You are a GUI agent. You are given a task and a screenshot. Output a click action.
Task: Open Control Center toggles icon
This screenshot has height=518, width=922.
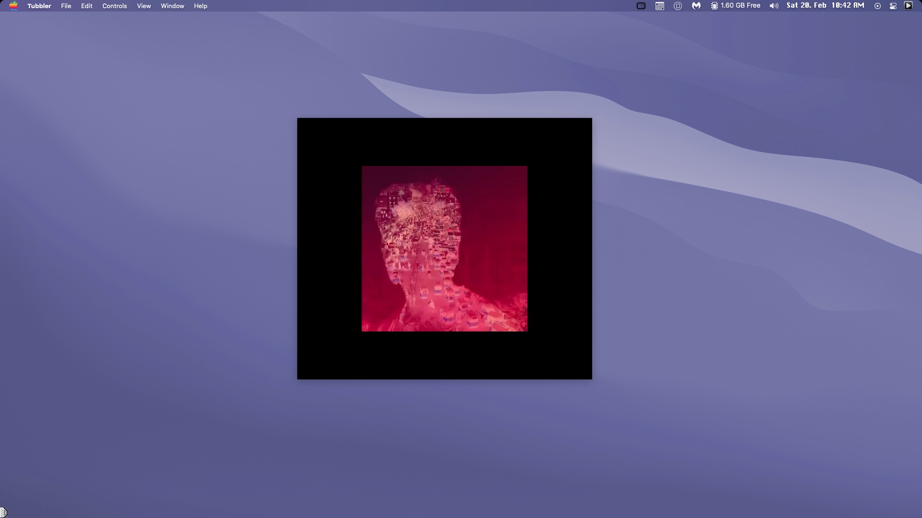[893, 6]
